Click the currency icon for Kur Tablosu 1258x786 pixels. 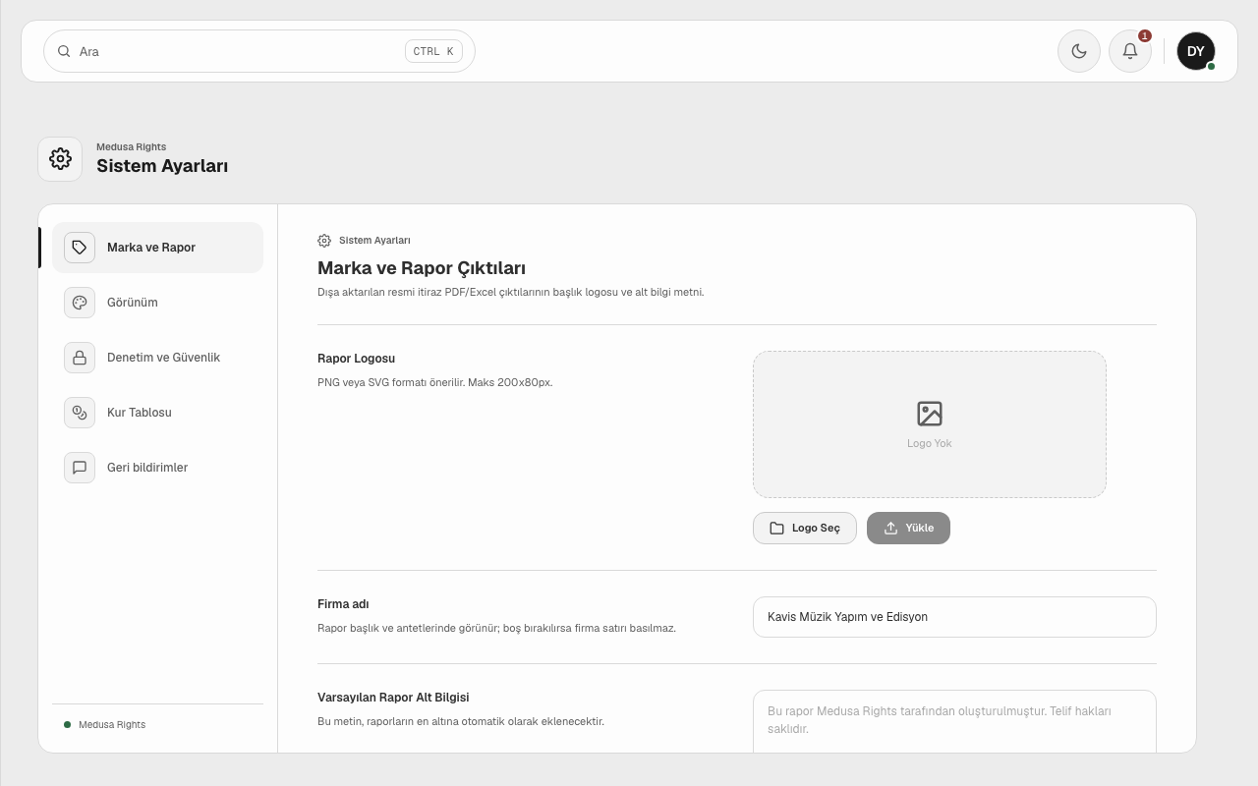[x=80, y=413]
